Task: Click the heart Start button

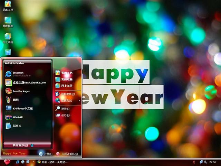Action: point(7,162)
